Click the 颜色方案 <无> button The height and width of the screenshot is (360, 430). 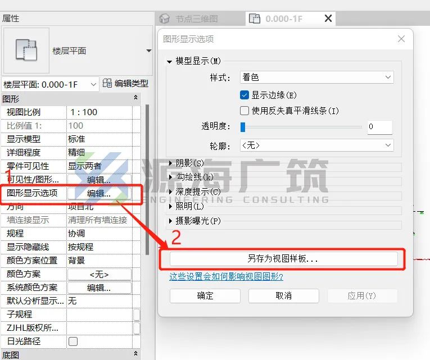tap(99, 274)
